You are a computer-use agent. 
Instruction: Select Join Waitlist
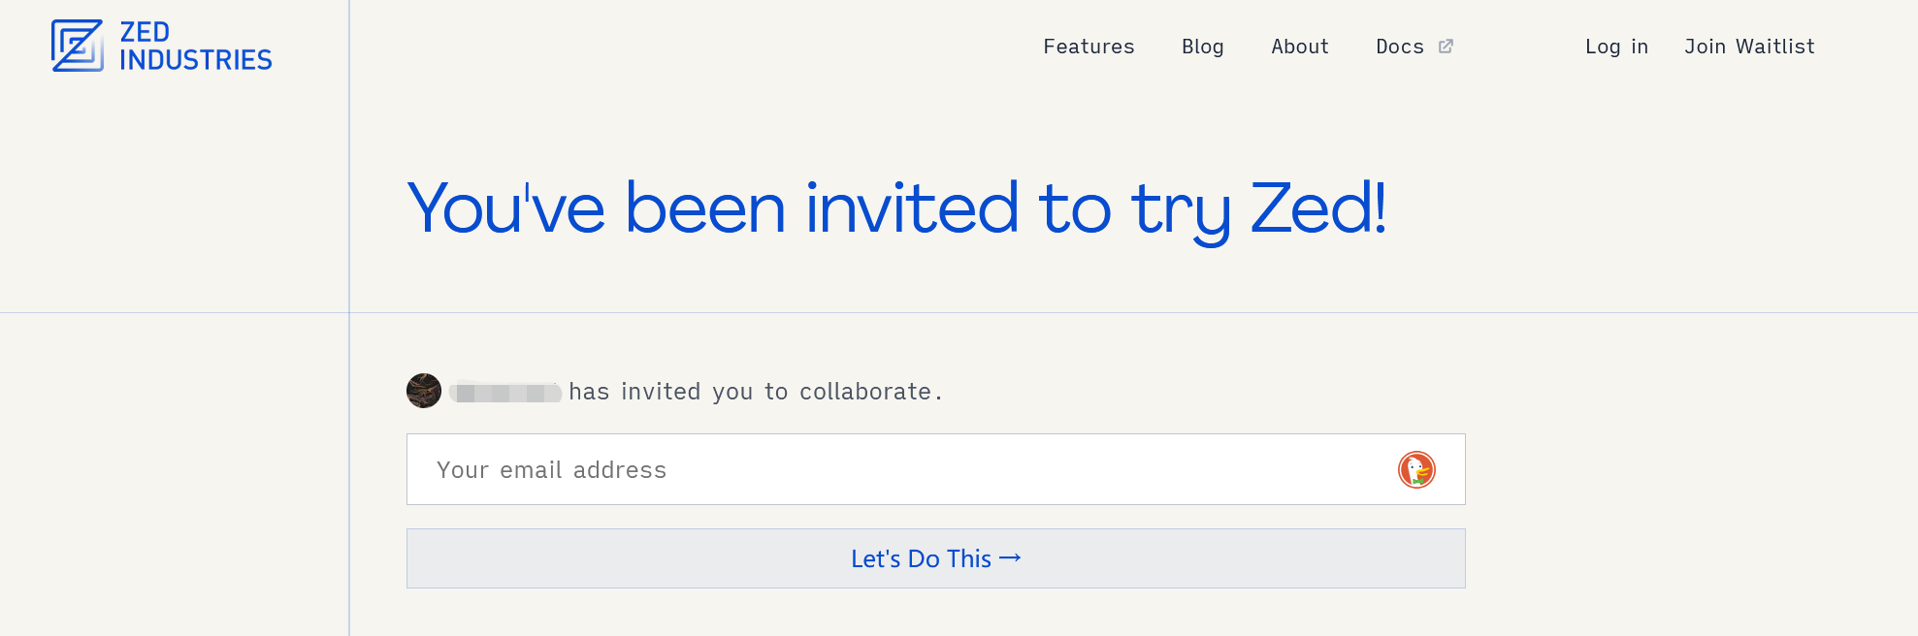point(1749,47)
